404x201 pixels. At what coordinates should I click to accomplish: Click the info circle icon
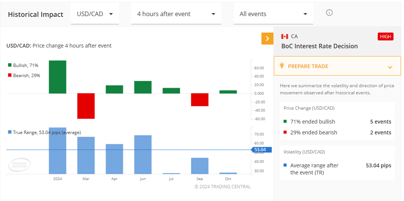(x=329, y=13)
